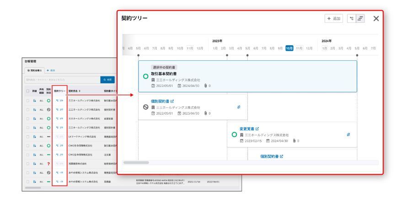This screenshot has width=401, height=197.
Task: Click chain link icon on 個別契約書 2022/05/01 card
Action: [239, 107]
